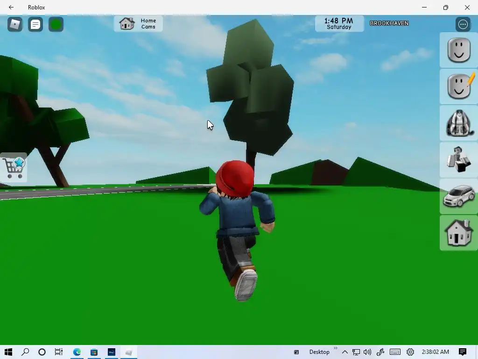
Task: Click the red-helmet avatar character
Action: [238, 230]
